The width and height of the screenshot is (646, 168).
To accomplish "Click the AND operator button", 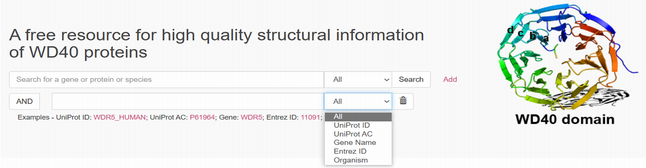I will pos(24,101).
